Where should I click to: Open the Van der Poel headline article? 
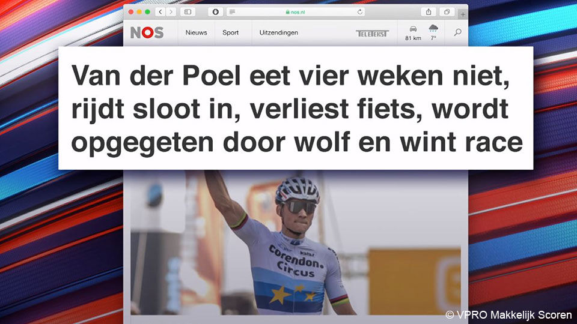tap(296, 109)
